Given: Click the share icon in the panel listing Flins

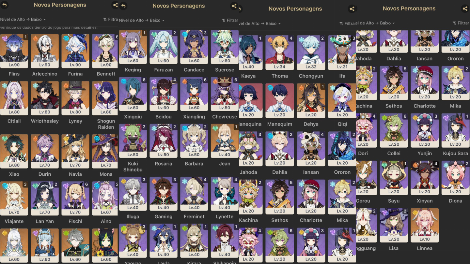Looking at the screenshot, I should pos(115,5).
